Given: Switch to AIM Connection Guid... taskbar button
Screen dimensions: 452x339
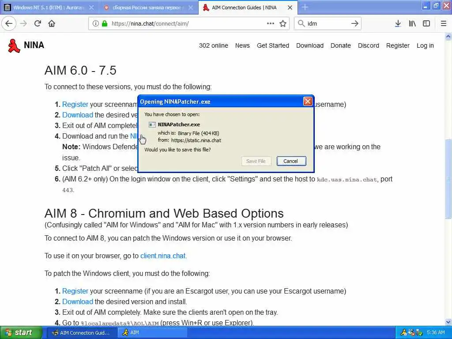Looking at the screenshot, I should (x=81, y=333).
